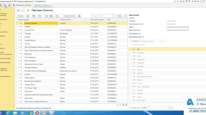The height and width of the screenshot is (115, 206).
Task: Toggle the favorites star next to Партнеры title
Action: point(28,10)
